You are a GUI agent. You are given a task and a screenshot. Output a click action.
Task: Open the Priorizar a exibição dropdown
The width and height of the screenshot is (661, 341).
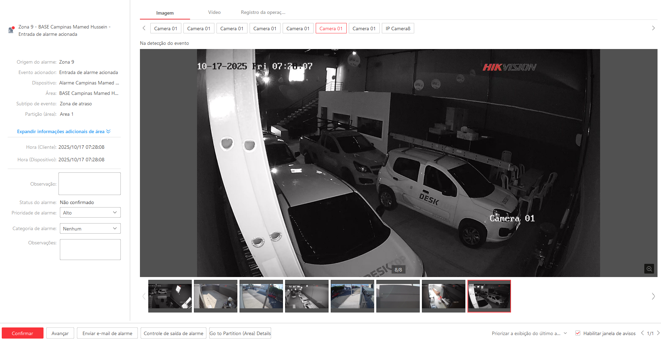click(x=529, y=333)
